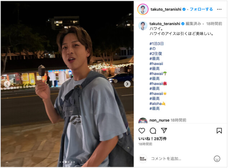228x168 pixels.
Task: Like the post with the heart icon
Action: 142,131
